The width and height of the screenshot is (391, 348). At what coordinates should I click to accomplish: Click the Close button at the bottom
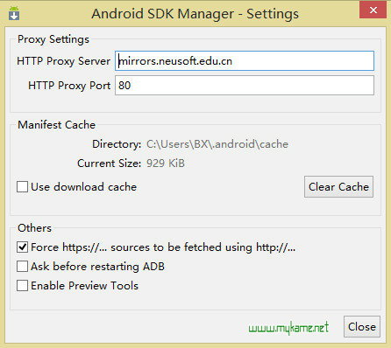[362, 327]
